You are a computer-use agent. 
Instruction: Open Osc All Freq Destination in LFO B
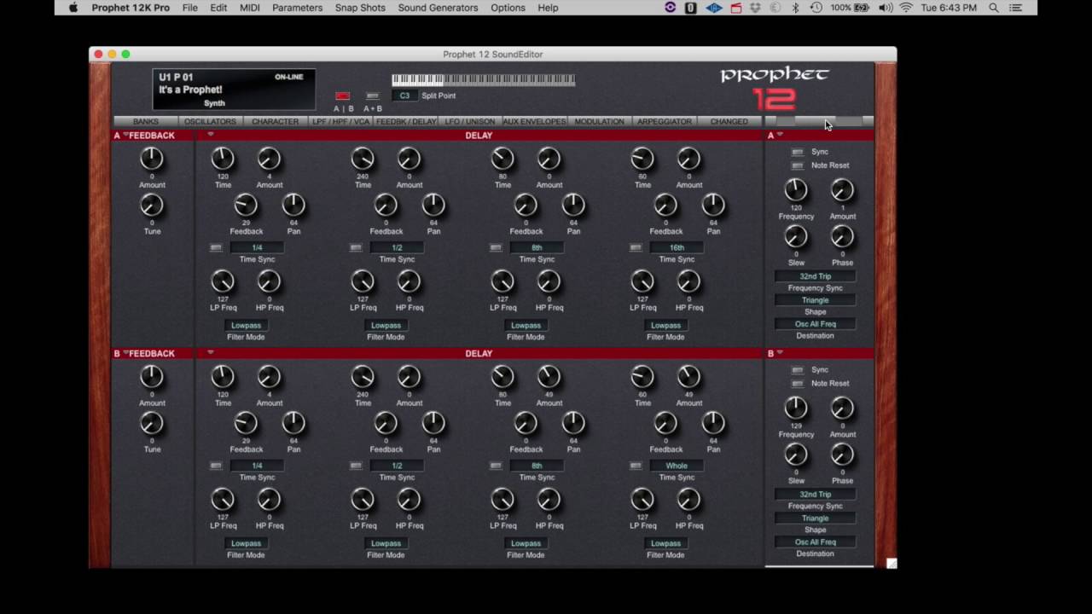tap(815, 542)
